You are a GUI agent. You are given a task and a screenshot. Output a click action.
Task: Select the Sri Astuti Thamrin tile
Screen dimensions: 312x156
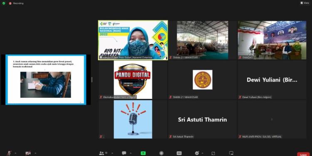[x=203, y=119]
